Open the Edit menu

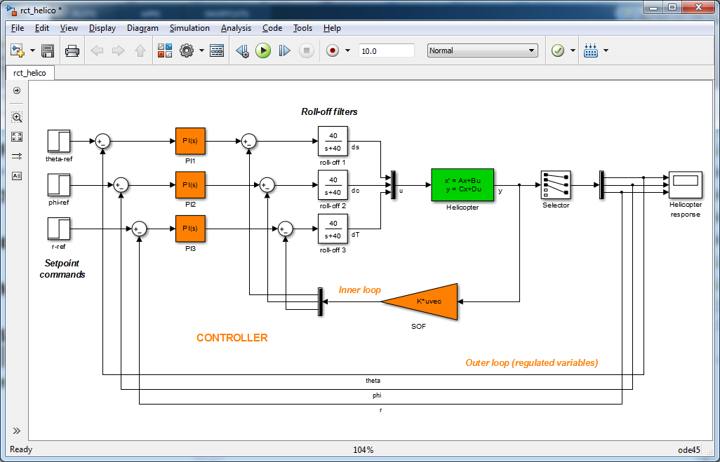[42, 28]
